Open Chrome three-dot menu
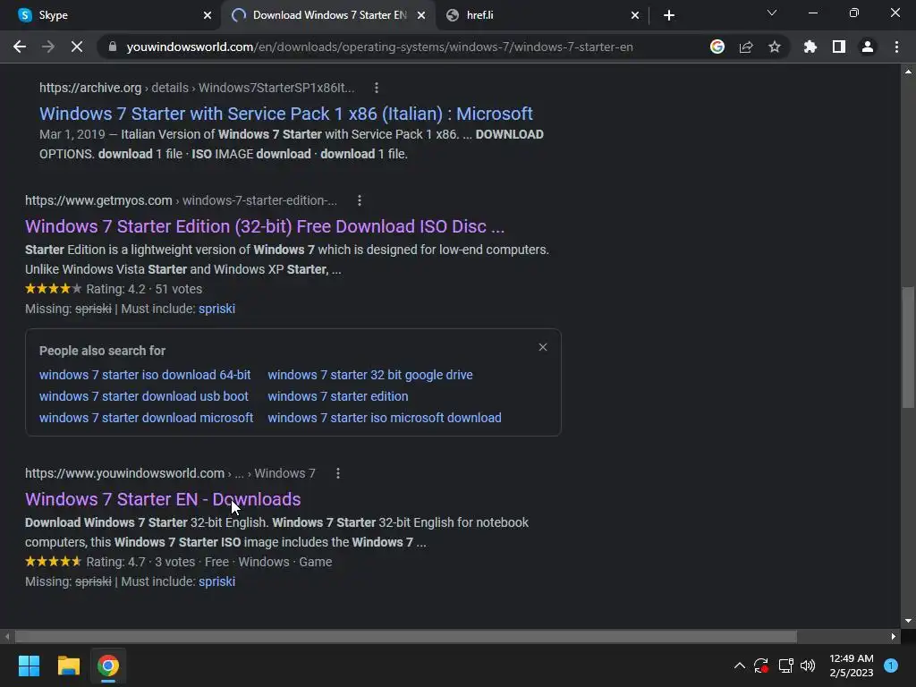The image size is (916, 687). 896,47
